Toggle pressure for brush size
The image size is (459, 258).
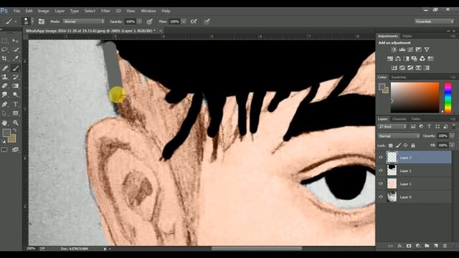tap(207, 21)
